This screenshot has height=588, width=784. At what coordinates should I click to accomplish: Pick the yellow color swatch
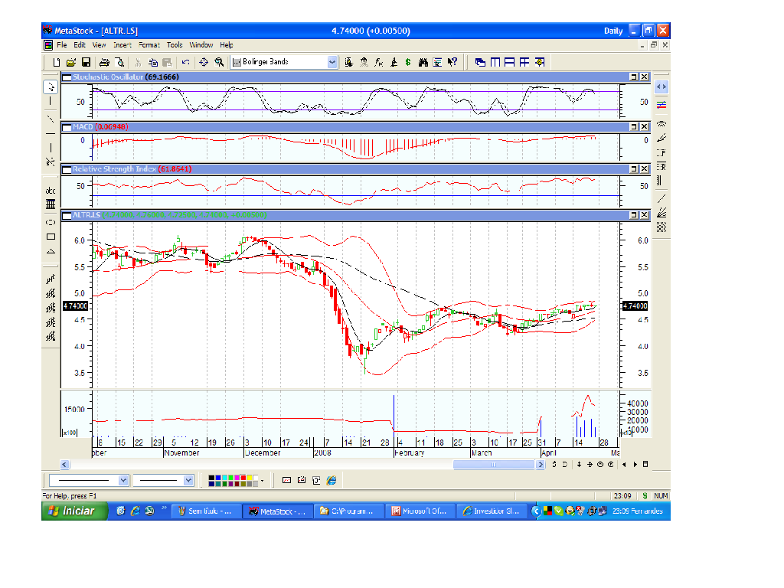pos(249,478)
